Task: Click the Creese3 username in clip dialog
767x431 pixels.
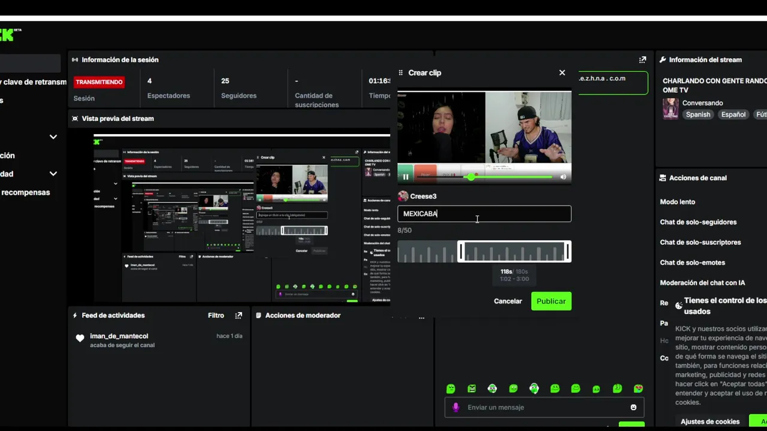Action: coord(423,196)
